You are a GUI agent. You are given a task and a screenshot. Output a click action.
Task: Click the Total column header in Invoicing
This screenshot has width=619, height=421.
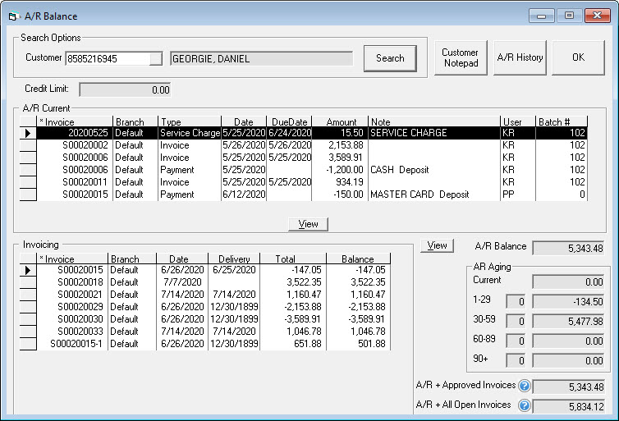[x=293, y=259]
